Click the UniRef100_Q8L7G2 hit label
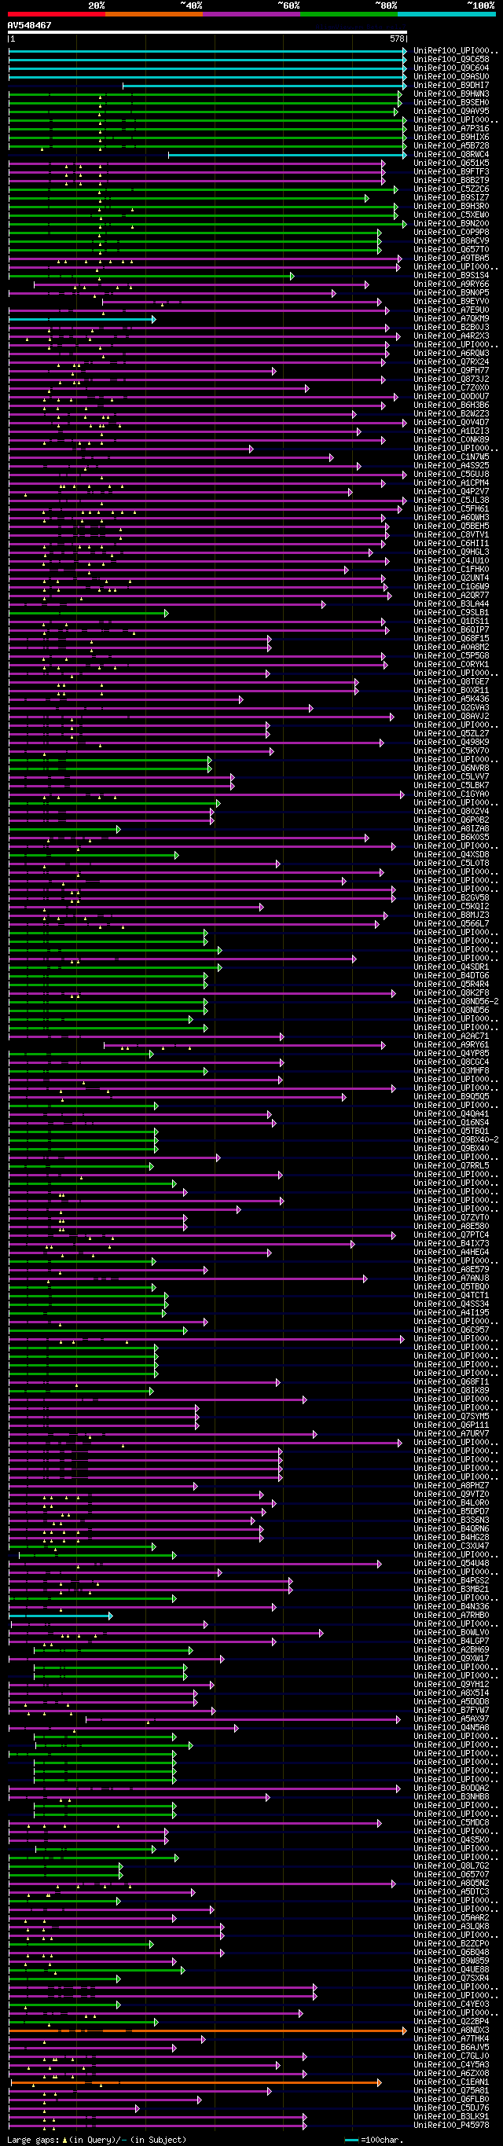Image resolution: width=503 pixels, height=2146 pixels. (x=451, y=1866)
